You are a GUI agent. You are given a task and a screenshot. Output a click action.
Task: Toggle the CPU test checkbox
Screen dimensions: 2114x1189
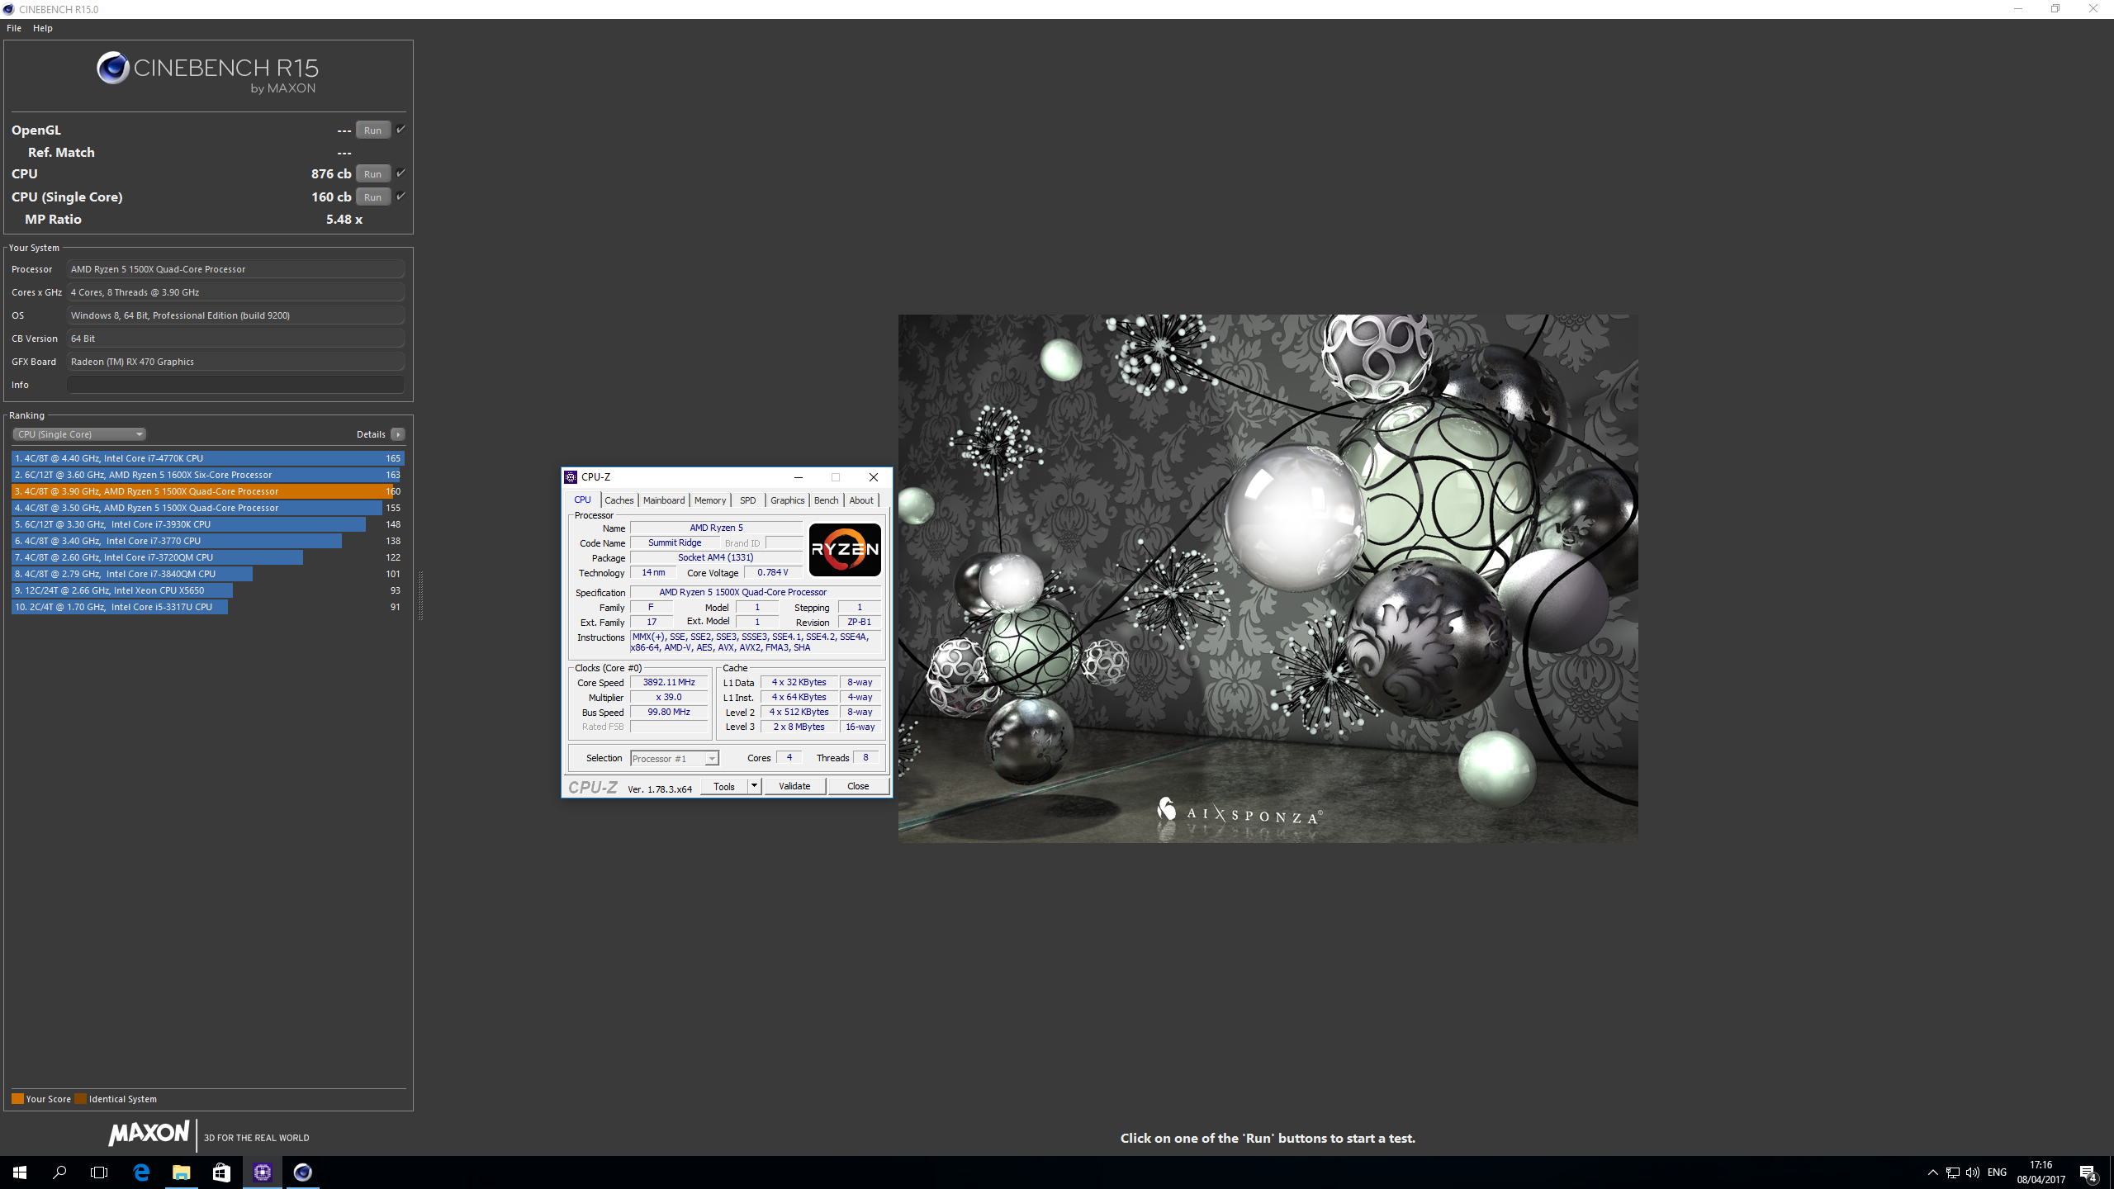coord(401,173)
